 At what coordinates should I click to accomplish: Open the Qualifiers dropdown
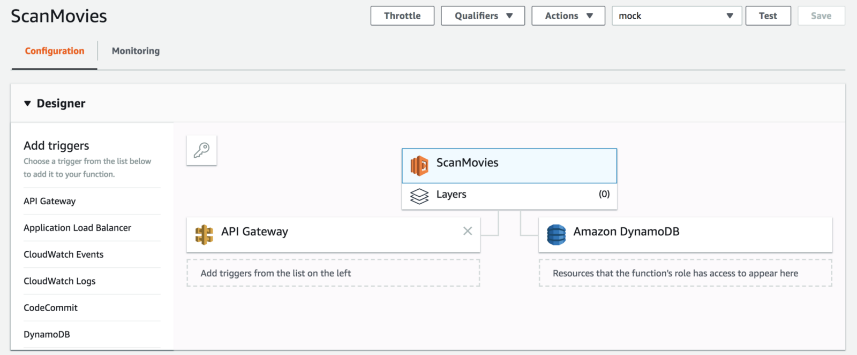click(x=483, y=16)
